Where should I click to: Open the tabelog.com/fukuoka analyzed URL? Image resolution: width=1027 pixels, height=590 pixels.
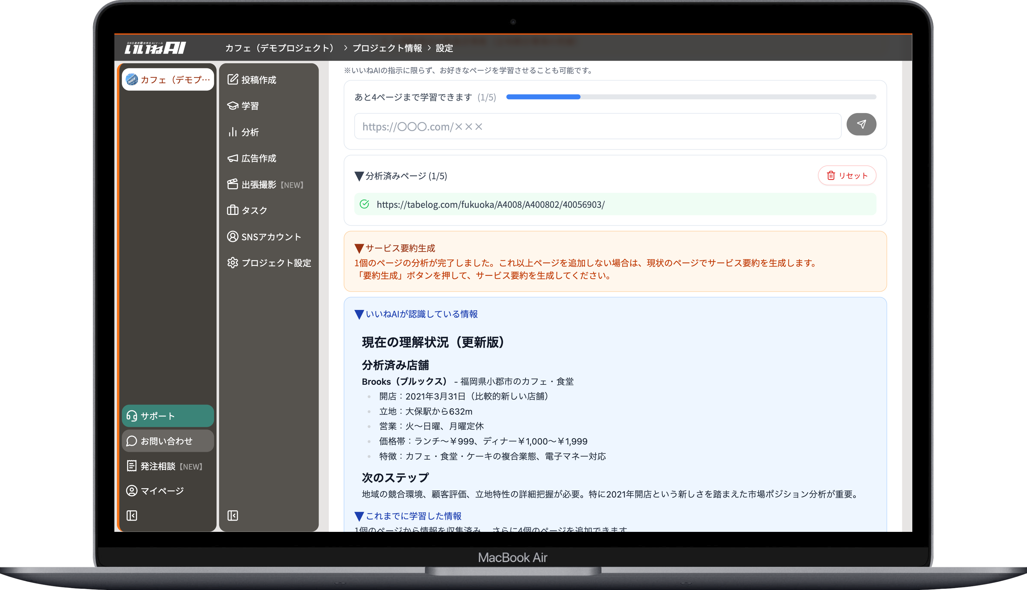[x=491, y=205]
